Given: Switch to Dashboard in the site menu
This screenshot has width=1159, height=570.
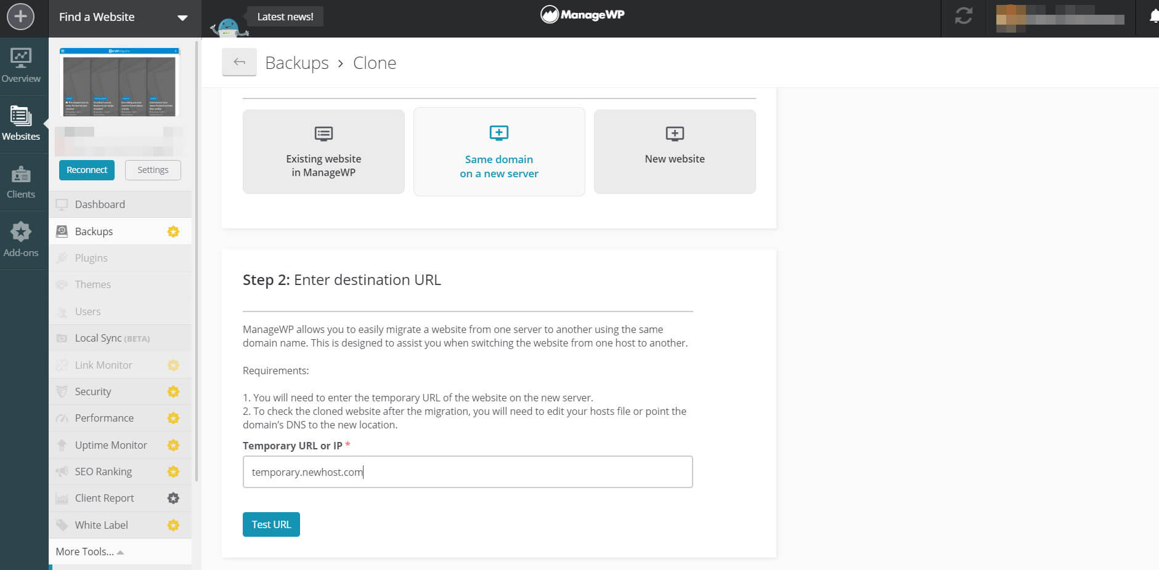Looking at the screenshot, I should (99, 204).
